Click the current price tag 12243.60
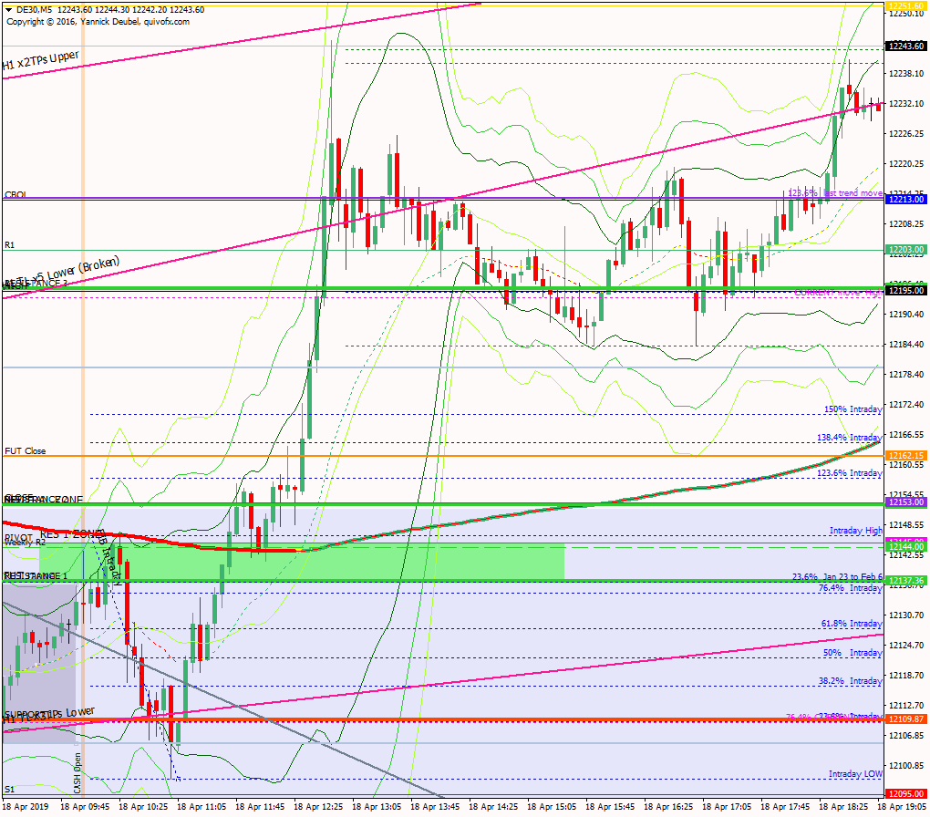This screenshot has width=930, height=817. [906, 46]
